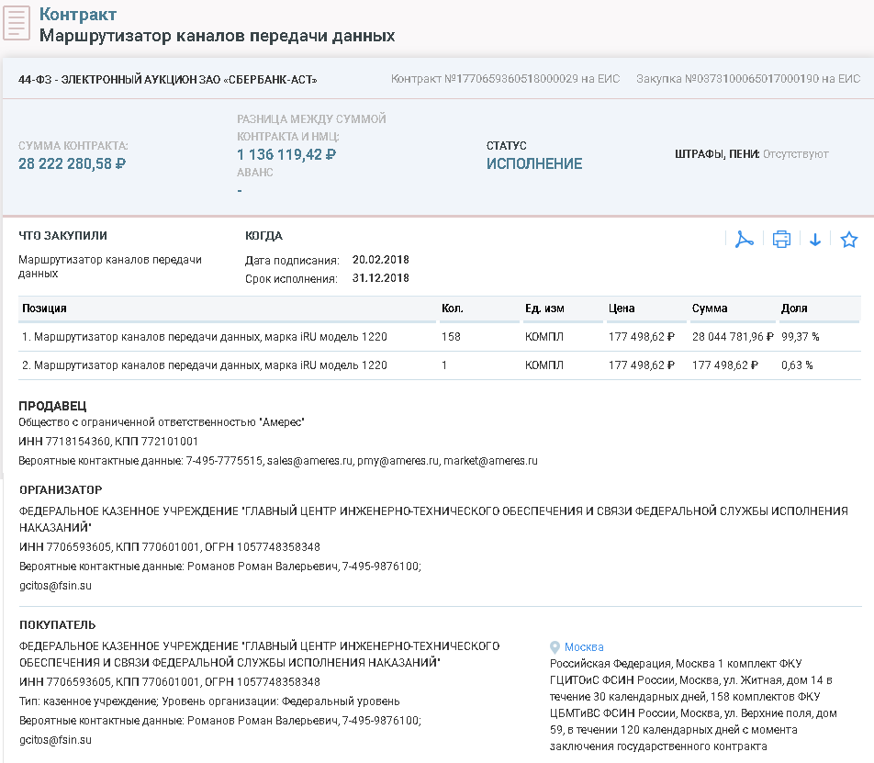Click signing date 20.02.2018
874x763 pixels.
pos(381,260)
